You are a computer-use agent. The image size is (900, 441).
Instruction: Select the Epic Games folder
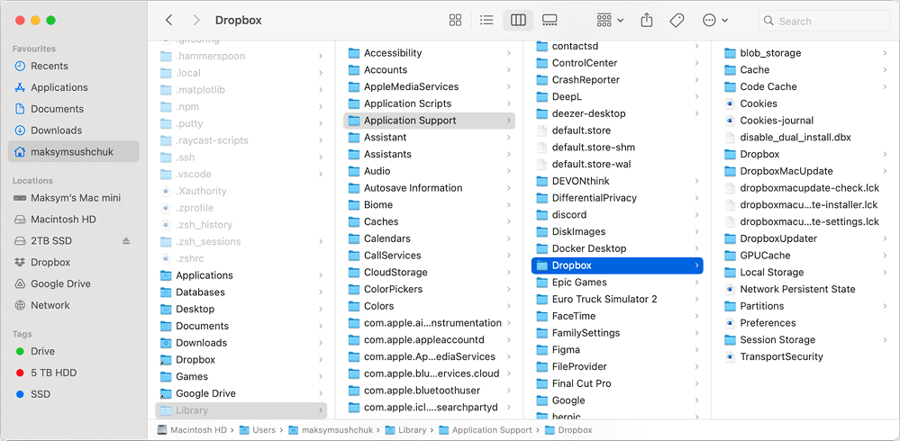click(617, 282)
